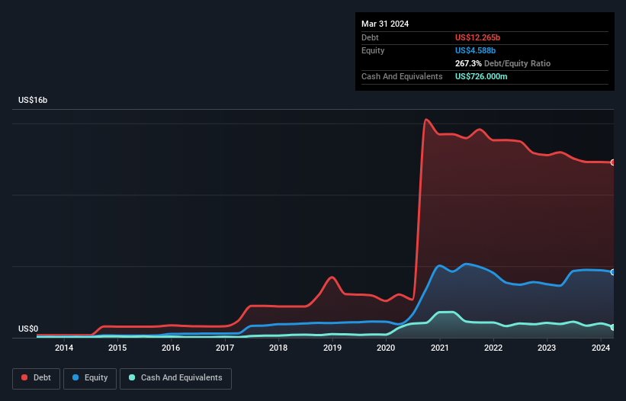This screenshot has height=401, width=626.
Task: Click Cash And Equivalents label in tooltip
Action: 402,76
